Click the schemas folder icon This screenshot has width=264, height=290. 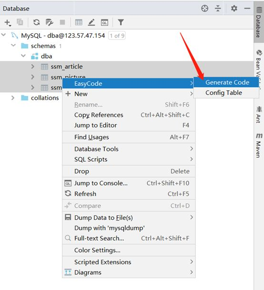tap(24, 46)
